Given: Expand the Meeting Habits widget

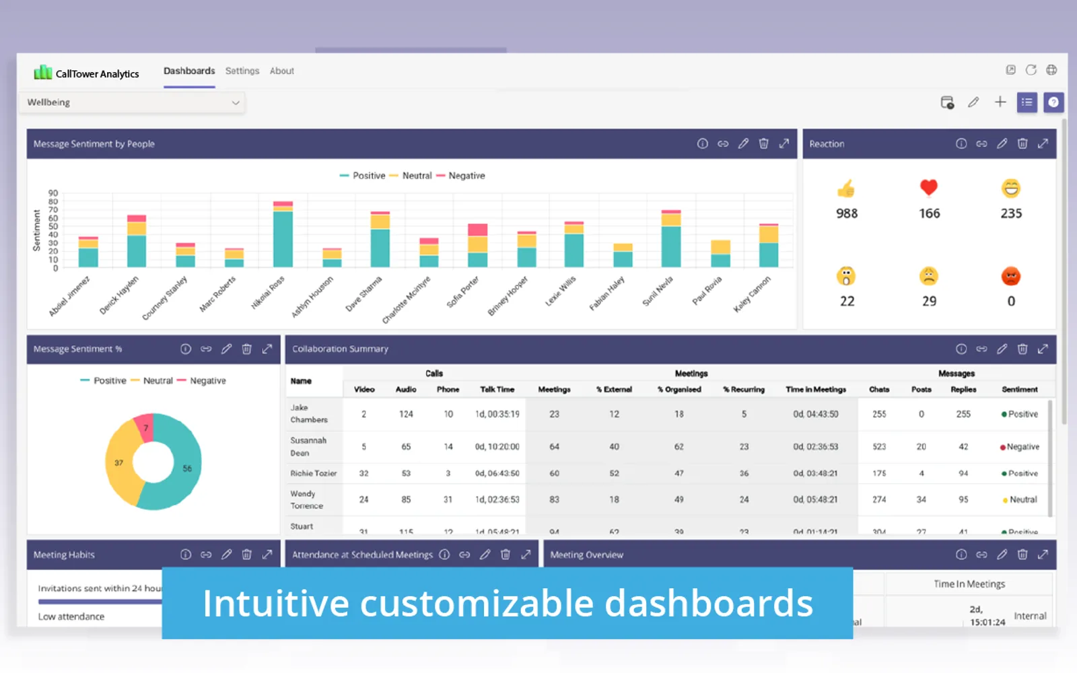Looking at the screenshot, I should (267, 555).
